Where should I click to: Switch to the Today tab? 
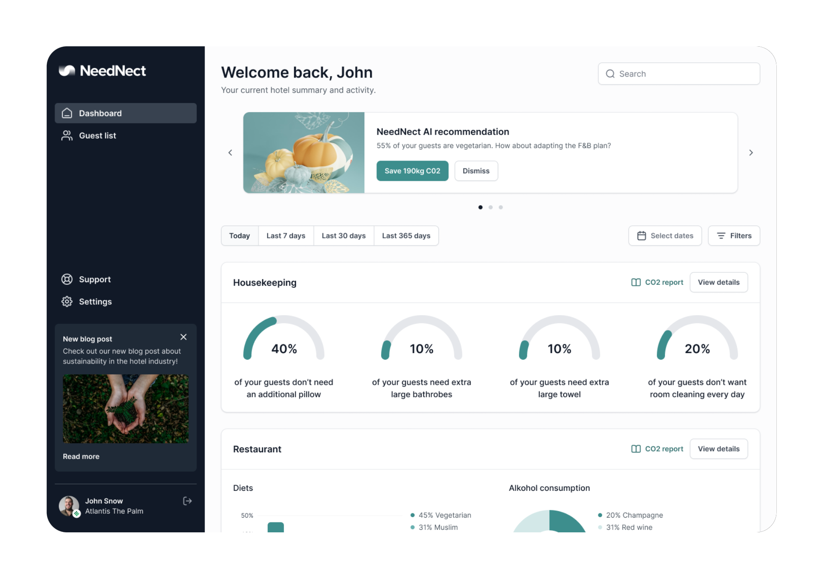pyautogui.click(x=240, y=236)
